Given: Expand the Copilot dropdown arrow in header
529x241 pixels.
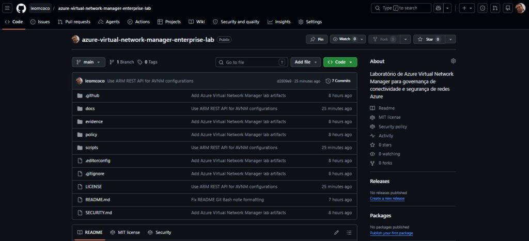Looking at the screenshot, I should pyautogui.click(x=447, y=8).
